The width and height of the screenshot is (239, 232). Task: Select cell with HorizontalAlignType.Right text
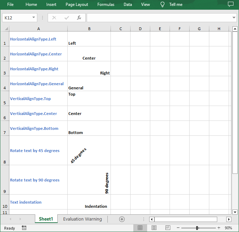[x=38, y=69]
